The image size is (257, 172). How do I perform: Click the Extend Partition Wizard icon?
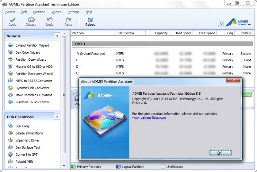click(10, 45)
